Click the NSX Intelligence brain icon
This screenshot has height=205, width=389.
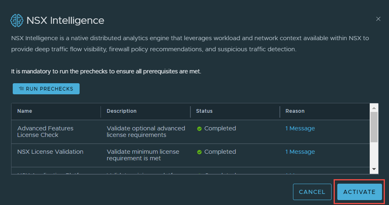(x=17, y=20)
